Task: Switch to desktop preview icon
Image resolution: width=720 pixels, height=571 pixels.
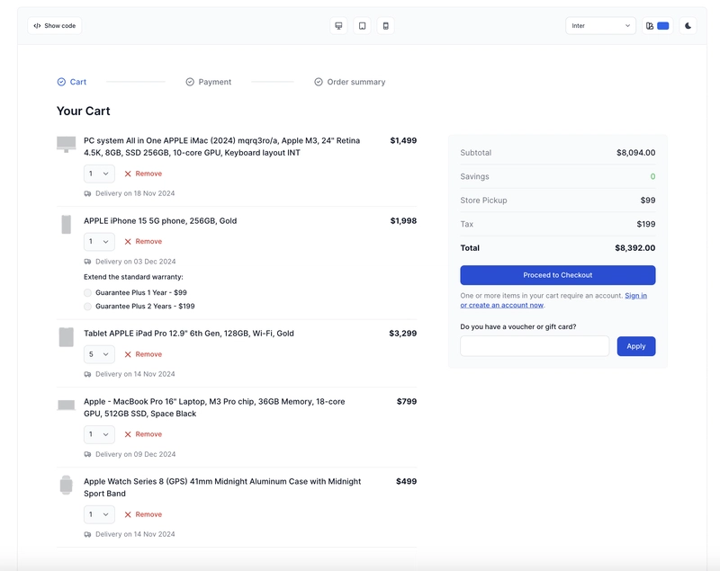Action: click(x=338, y=26)
